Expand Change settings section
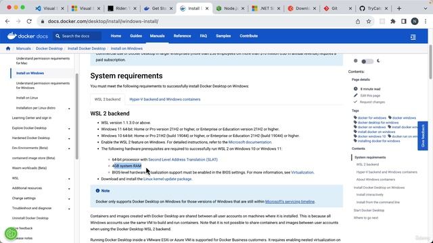 (69, 198)
